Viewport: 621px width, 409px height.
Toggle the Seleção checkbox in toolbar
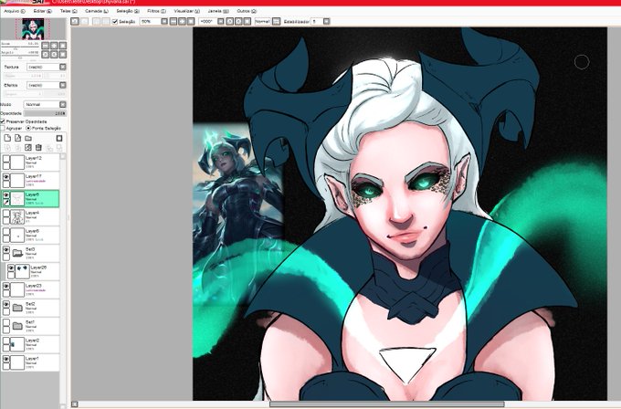(115, 21)
